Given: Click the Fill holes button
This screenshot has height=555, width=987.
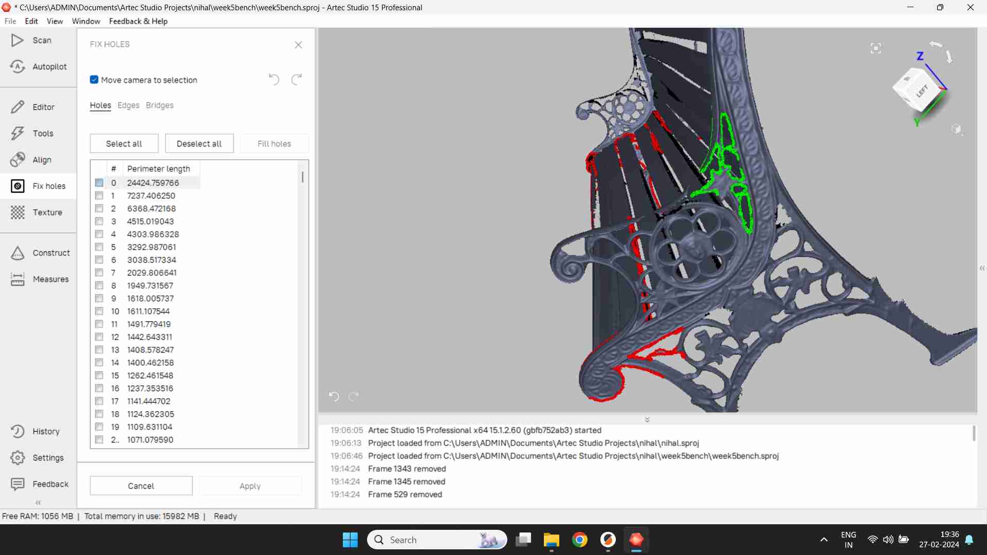Looking at the screenshot, I should click(x=274, y=143).
